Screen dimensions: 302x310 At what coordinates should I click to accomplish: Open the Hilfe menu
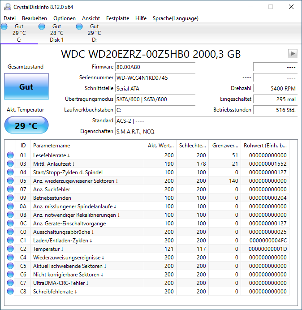[141, 18]
